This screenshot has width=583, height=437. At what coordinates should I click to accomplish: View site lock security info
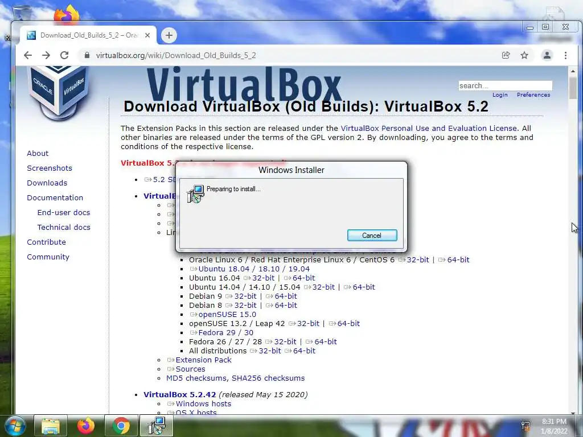87,55
